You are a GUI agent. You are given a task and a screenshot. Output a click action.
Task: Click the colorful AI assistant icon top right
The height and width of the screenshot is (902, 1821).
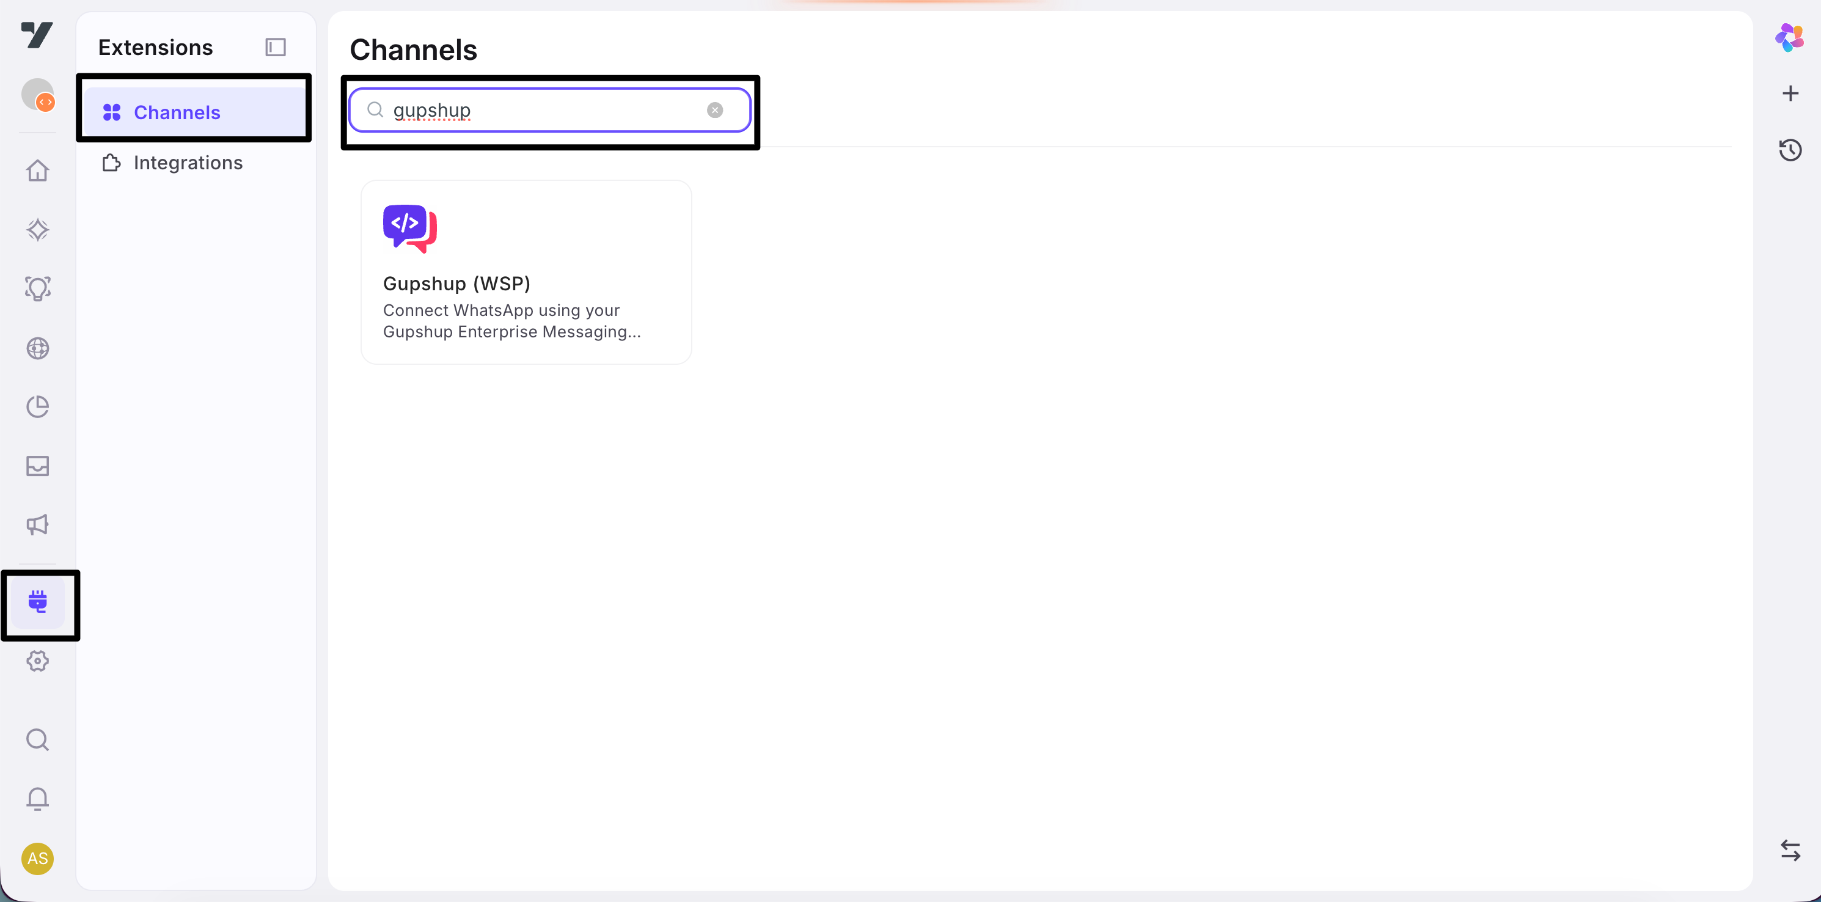pos(1789,37)
